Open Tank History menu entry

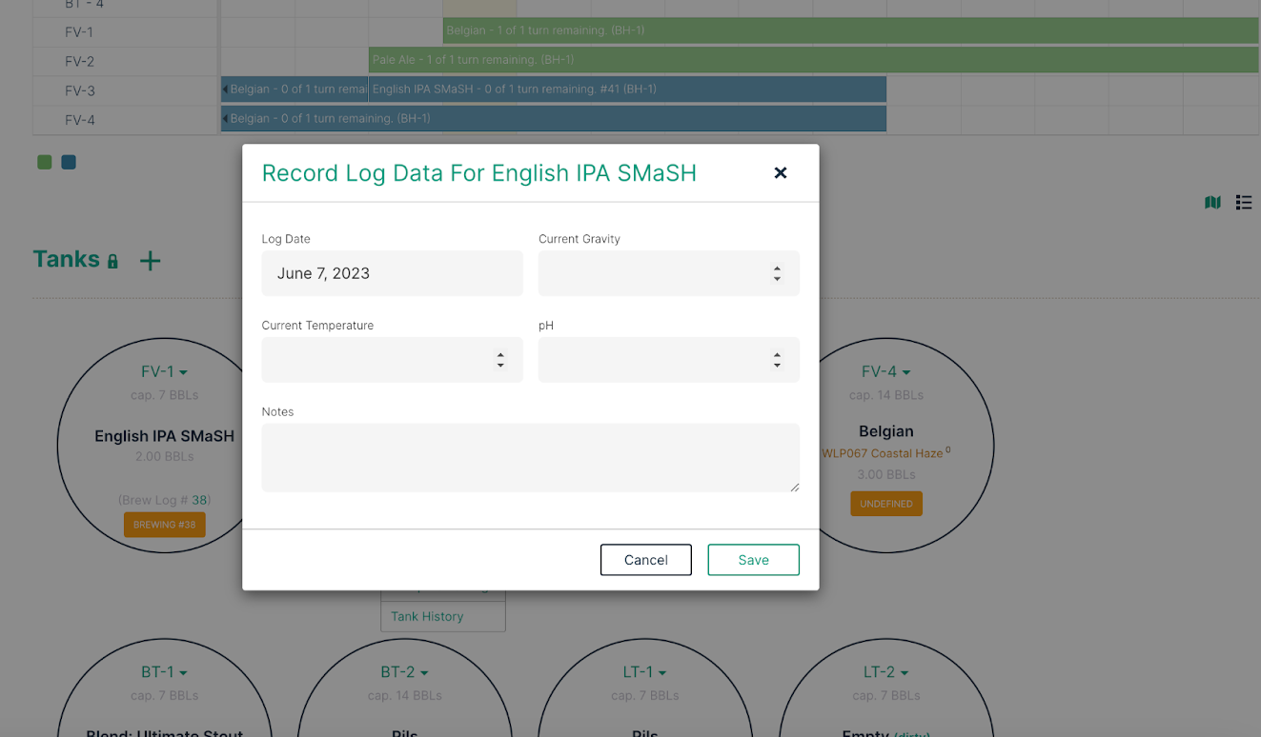click(x=443, y=616)
